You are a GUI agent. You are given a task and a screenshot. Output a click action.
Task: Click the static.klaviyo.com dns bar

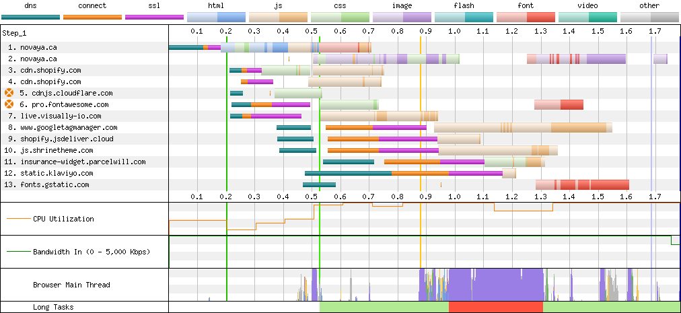tap(349, 173)
